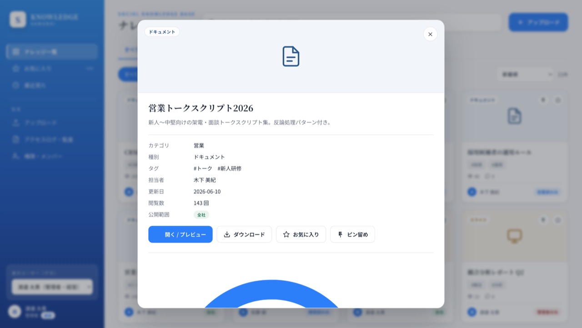The width and height of the screenshot is (582, 328).
Task: Click the title 営業トークスクリプト2026
Action: [201, 108]
